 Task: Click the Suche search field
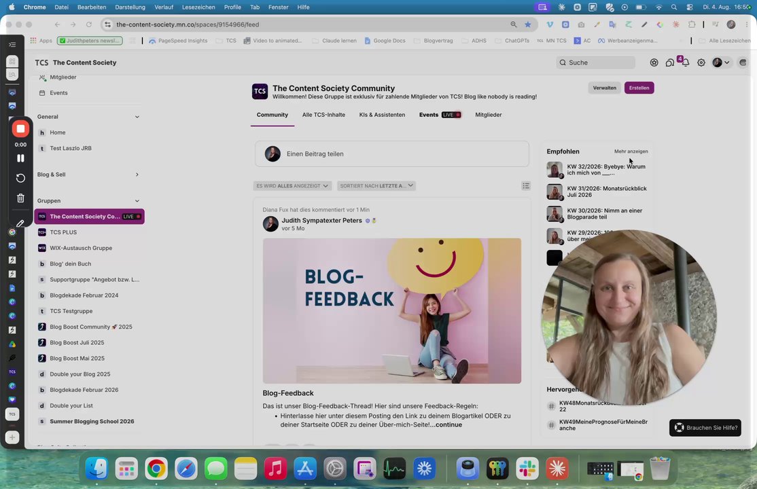point(596,62)
